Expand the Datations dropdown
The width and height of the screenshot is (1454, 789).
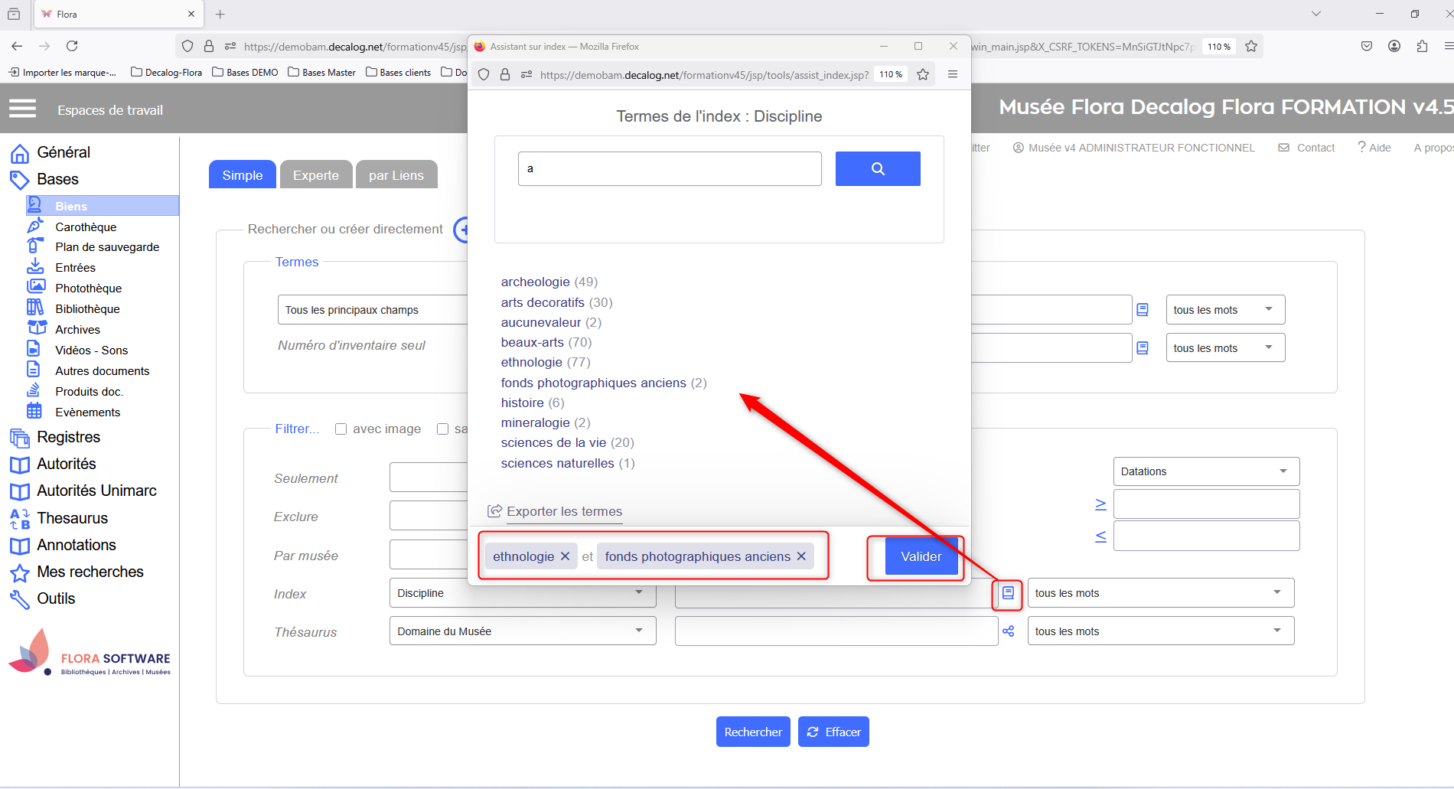pyautogui.click(x=1205, y=471)
